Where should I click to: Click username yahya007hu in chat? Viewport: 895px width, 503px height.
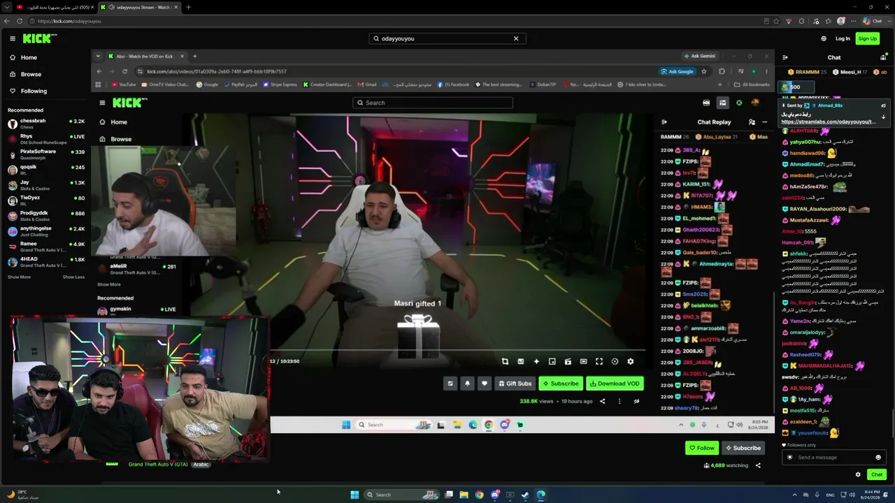tap(806, 142)
